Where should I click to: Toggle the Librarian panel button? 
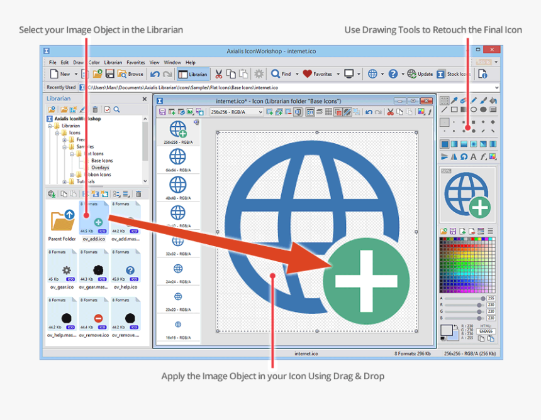(x=193, y=74)
